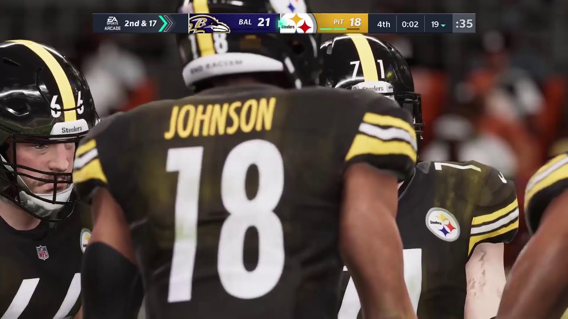Click the "2nd & 17" down text

[x=140, y=23]
